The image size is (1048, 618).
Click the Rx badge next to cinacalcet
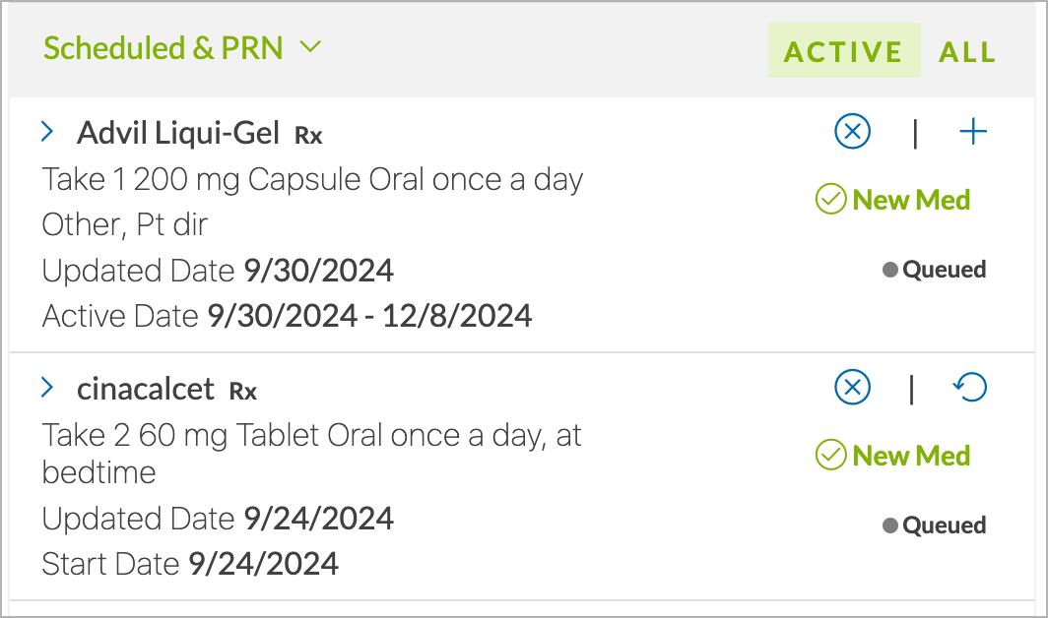[243, 392]
